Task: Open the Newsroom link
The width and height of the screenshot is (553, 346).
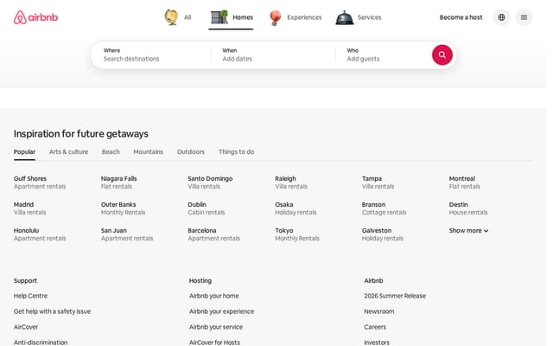Action: (x=378, y=311)
